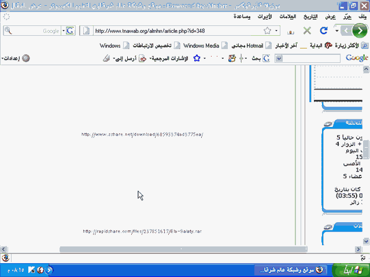Open the zshare.net download link
Viewport: 370px width, 277px height.
(142, 134)
